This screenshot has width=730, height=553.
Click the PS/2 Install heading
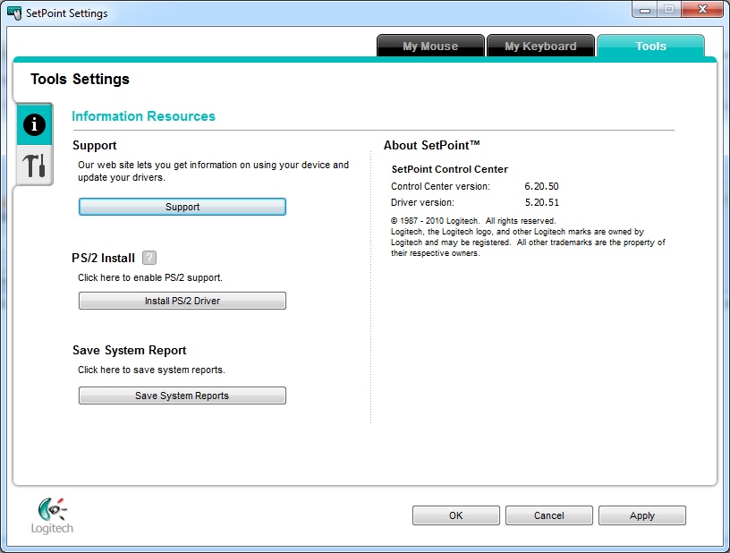[x=104, y=258]
